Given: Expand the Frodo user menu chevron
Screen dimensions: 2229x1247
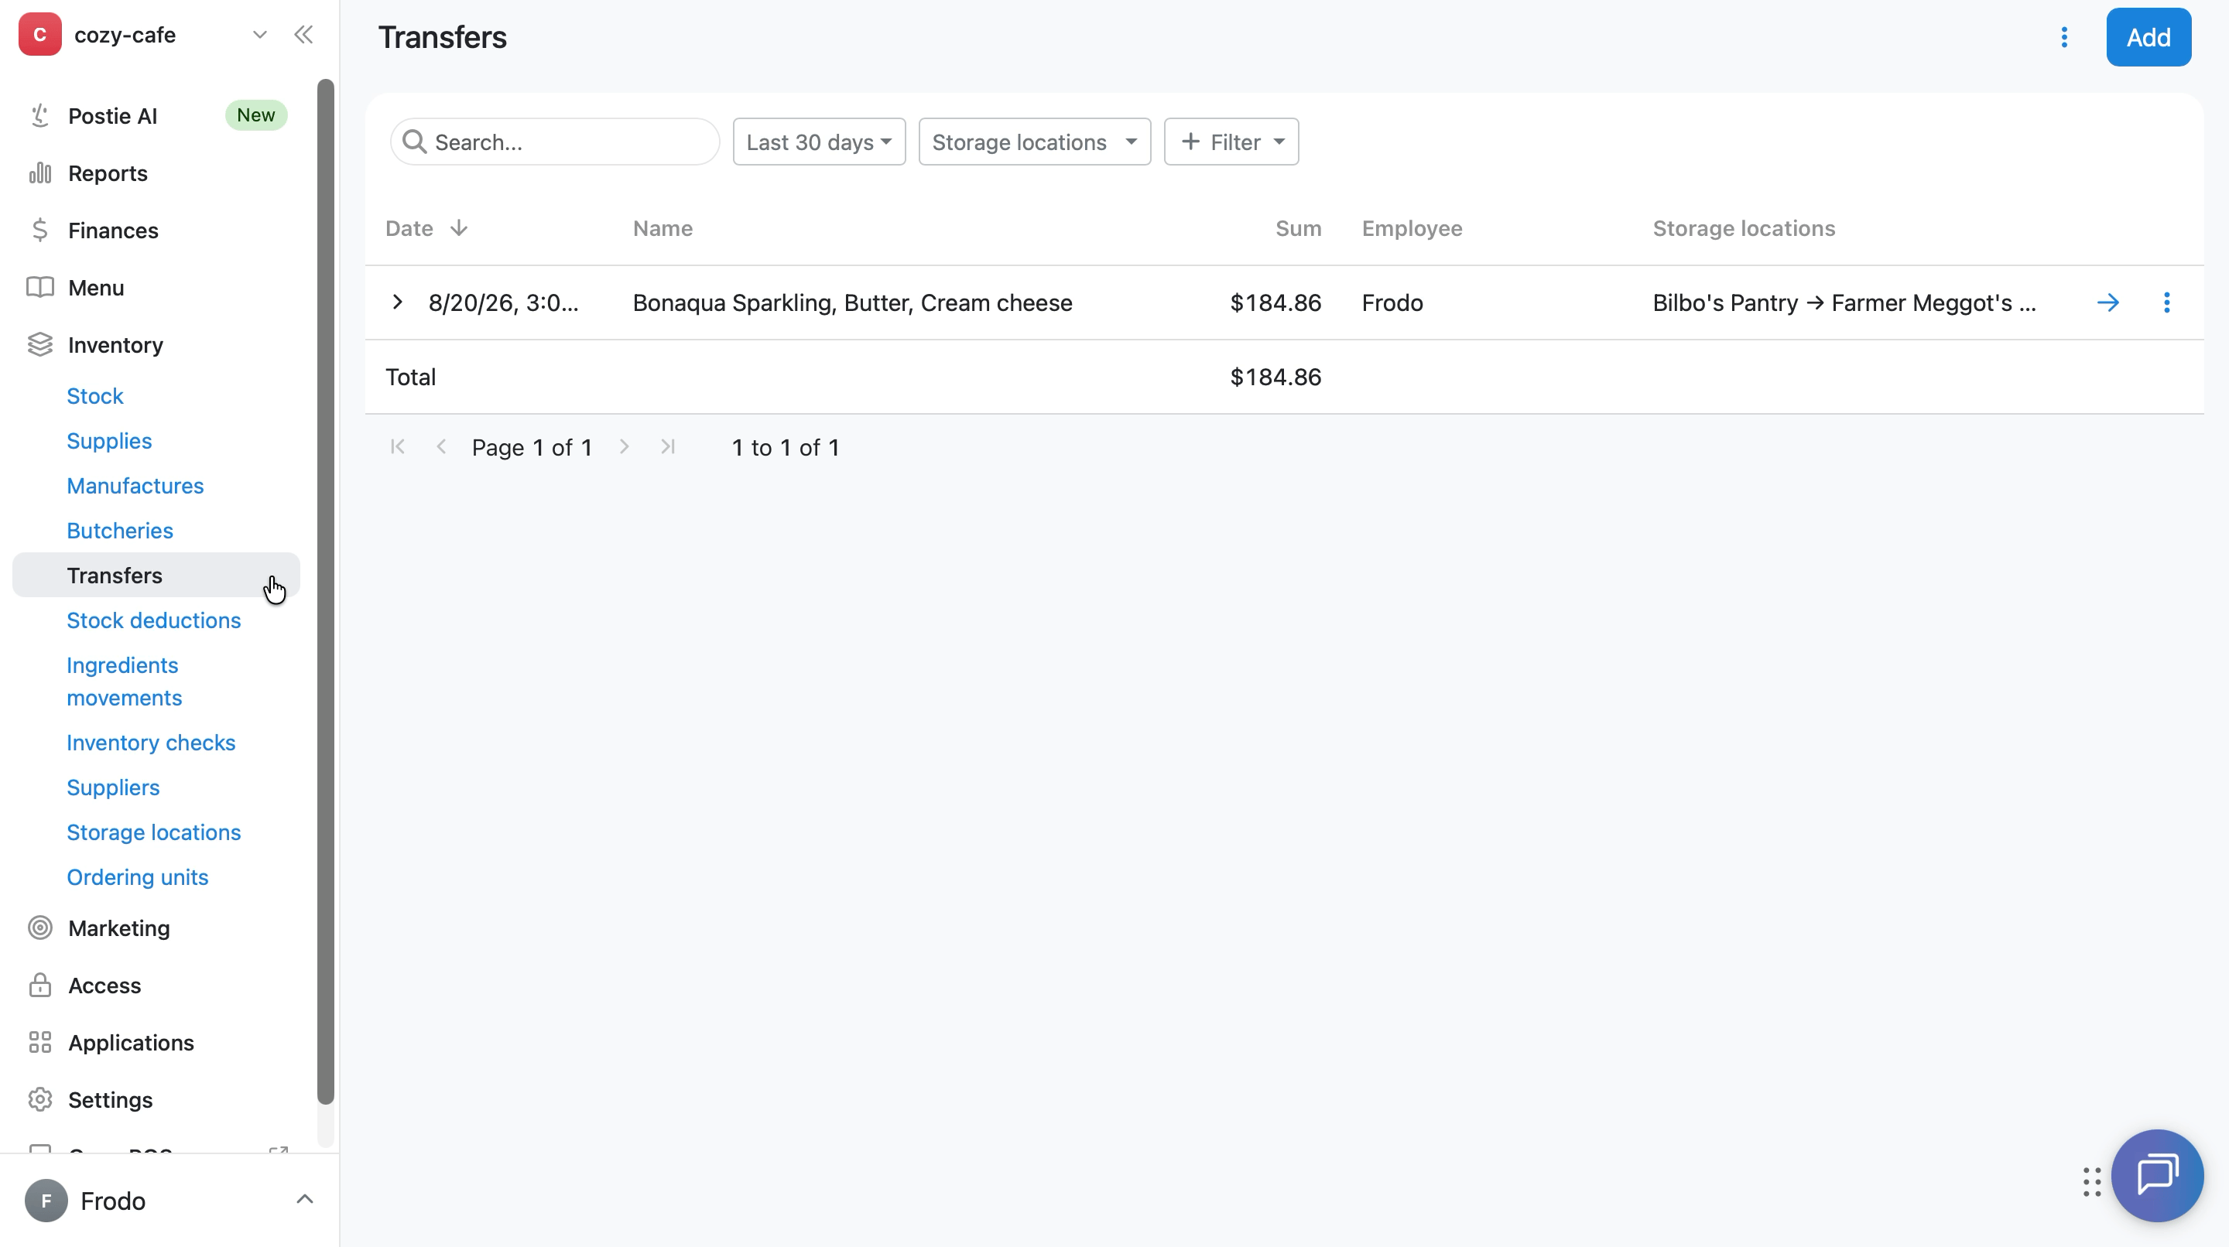Looking at the screenshot, I should (x=305, y=1200).
